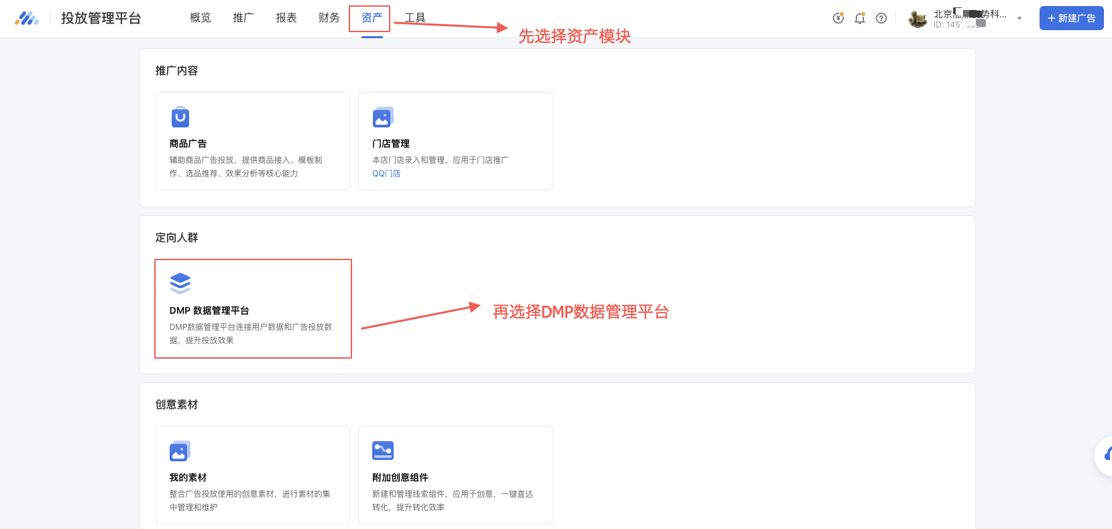Click the DMP description text
Viewport: 1112px width, 529px height.
251,334
